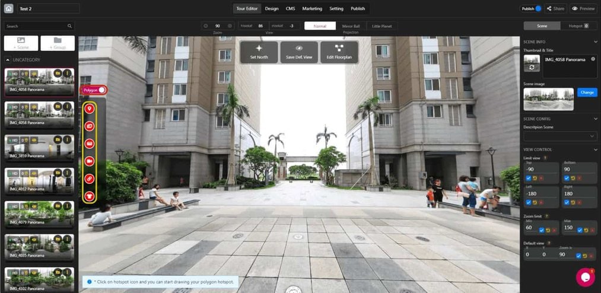Open the chat support bubble
Screen dimensions: 601x293
(x=585, y=277)
